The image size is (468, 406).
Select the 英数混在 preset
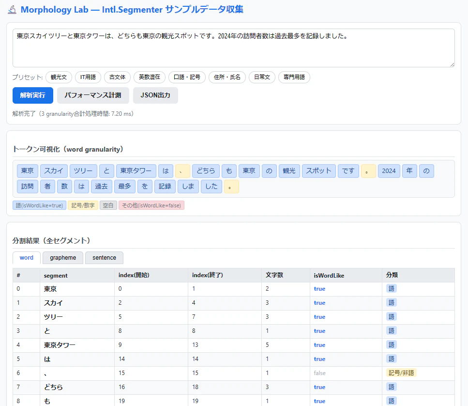[150, 77]
